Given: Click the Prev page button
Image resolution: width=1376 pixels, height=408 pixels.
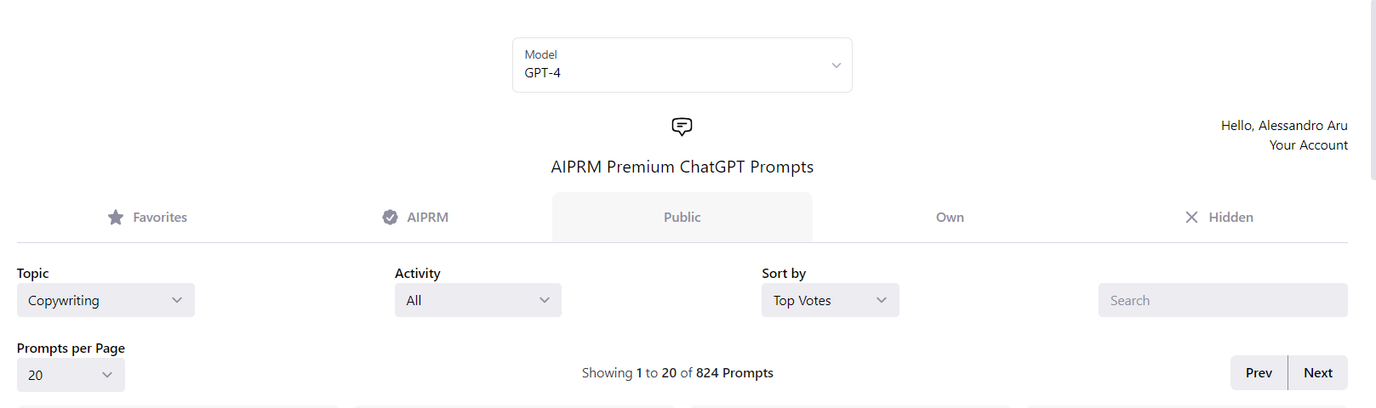Looking at the screenshot, I should point(1259,372).
